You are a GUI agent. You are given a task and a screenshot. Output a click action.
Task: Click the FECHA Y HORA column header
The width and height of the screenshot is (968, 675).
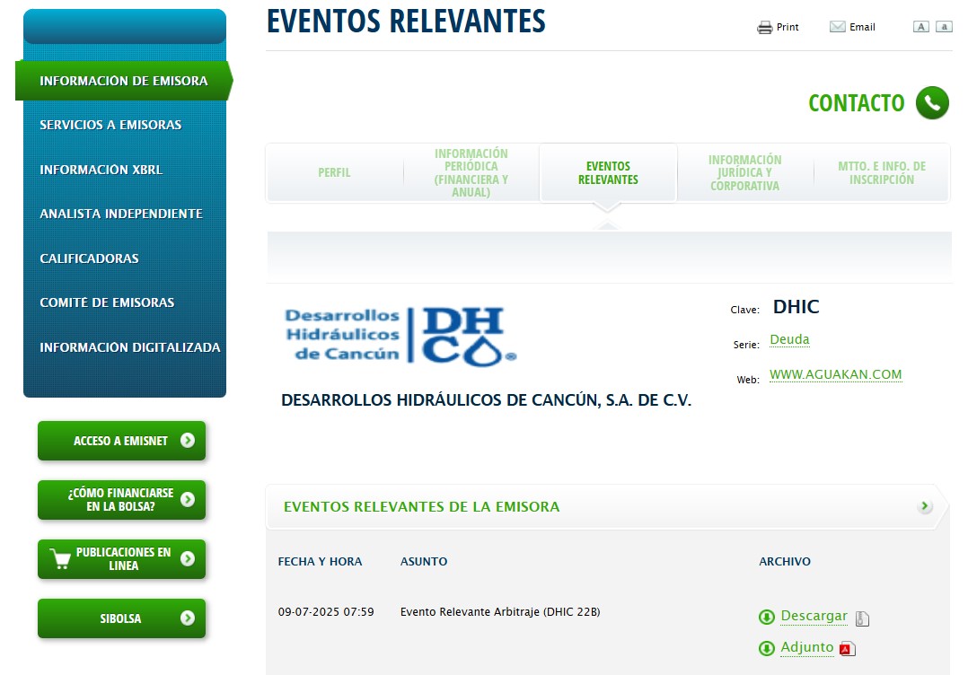coord(320,562)
